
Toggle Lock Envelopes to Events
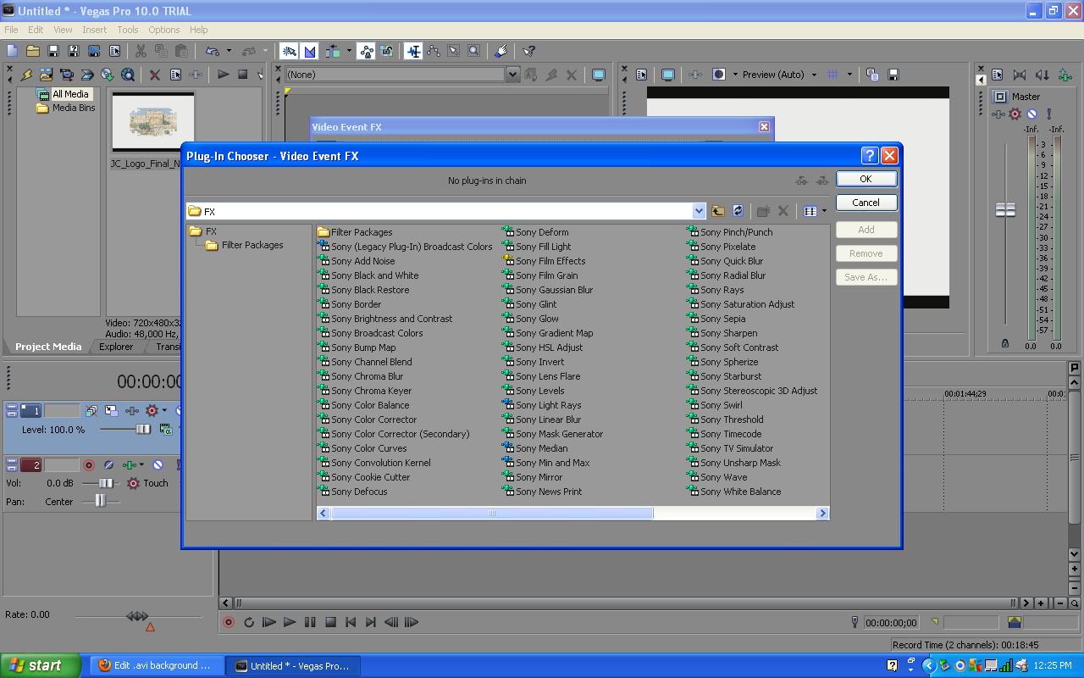[x=366, y=51]
